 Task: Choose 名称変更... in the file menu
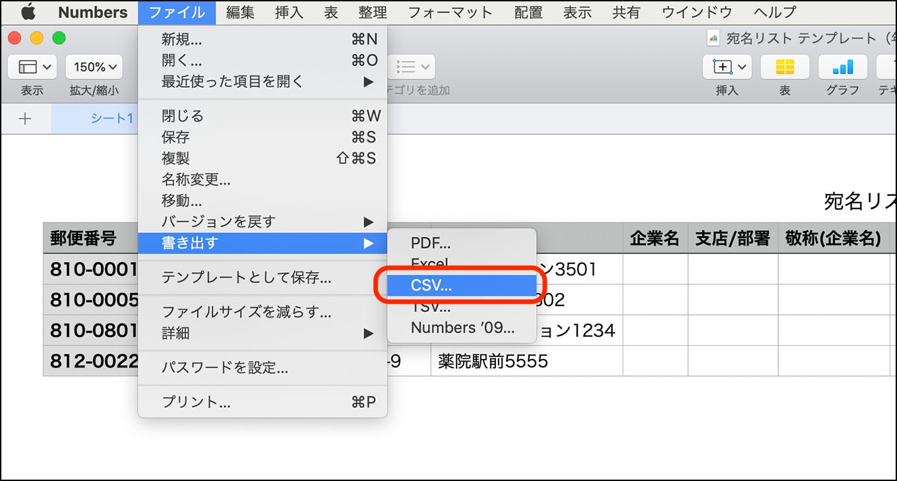click(x=263, y=179)
